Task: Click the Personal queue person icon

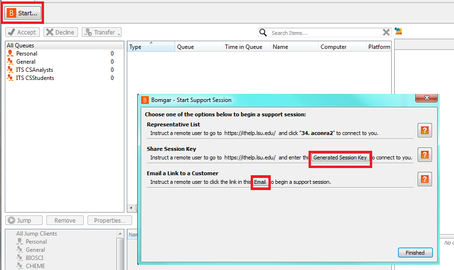Action: (10, 53)
